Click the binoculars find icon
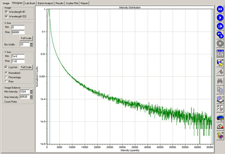225x154 pixels. click(x=220, y=81)
